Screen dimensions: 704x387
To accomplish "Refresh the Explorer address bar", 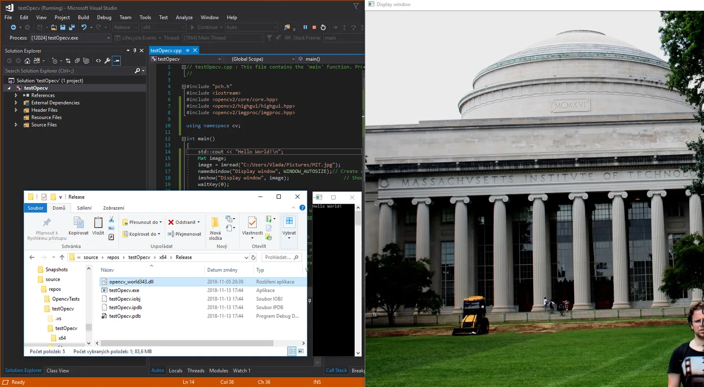I will coord(253,258).
